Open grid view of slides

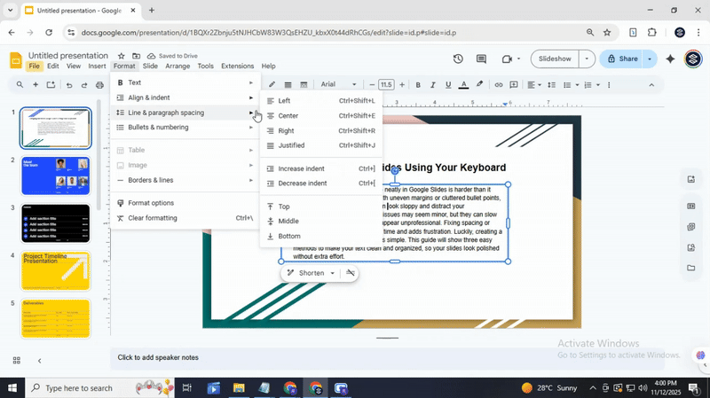click(x=17, y=361)
